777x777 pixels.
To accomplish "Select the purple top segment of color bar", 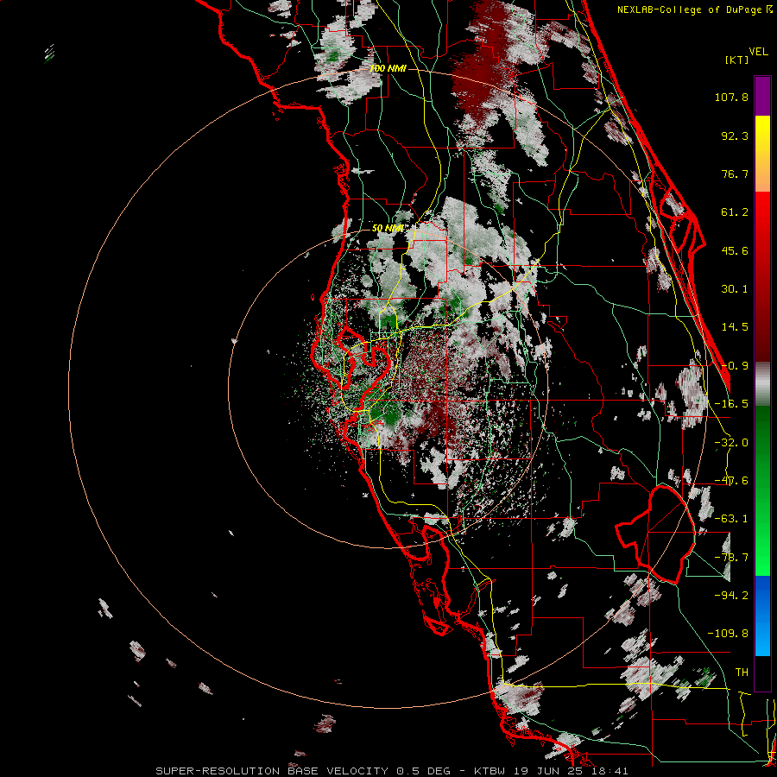I will (x=762, y=96).
